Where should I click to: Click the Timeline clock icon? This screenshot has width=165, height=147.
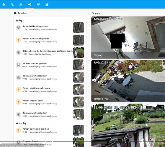pos(15,13)
